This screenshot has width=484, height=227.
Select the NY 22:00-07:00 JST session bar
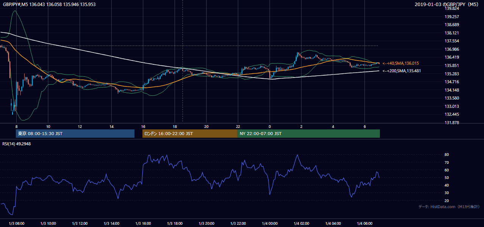309,134
